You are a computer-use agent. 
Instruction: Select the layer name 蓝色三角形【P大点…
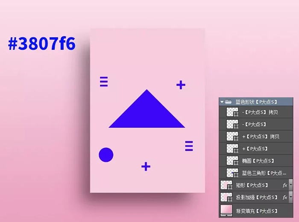click(264, 173)
